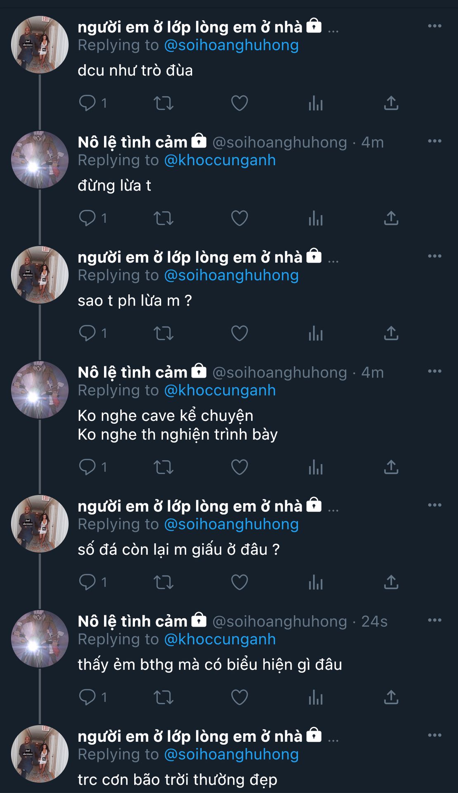The width and height of the screenshot is (458, 793).
Task: Retweet the "thấy ẻm bthg" tweet
Action: [164, 697]
